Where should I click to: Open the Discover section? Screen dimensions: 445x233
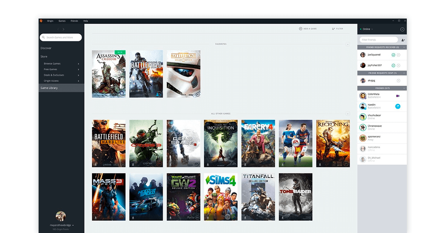[x=46, y=48]
